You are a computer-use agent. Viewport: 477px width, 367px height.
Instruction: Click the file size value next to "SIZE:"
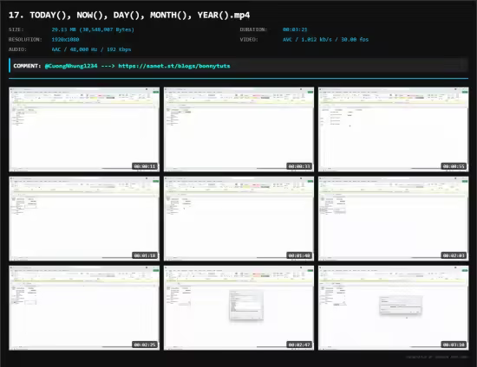[x=93, y=29]
